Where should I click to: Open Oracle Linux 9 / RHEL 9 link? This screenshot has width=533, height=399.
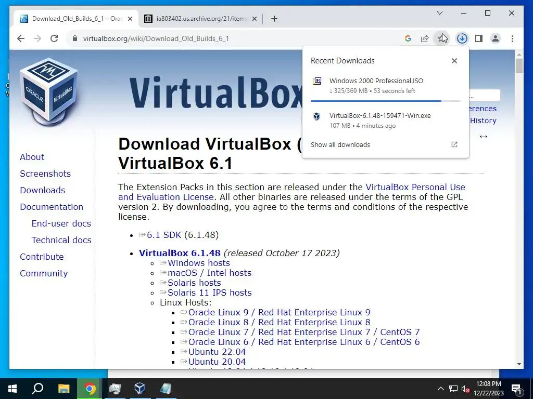pos(279,312)
